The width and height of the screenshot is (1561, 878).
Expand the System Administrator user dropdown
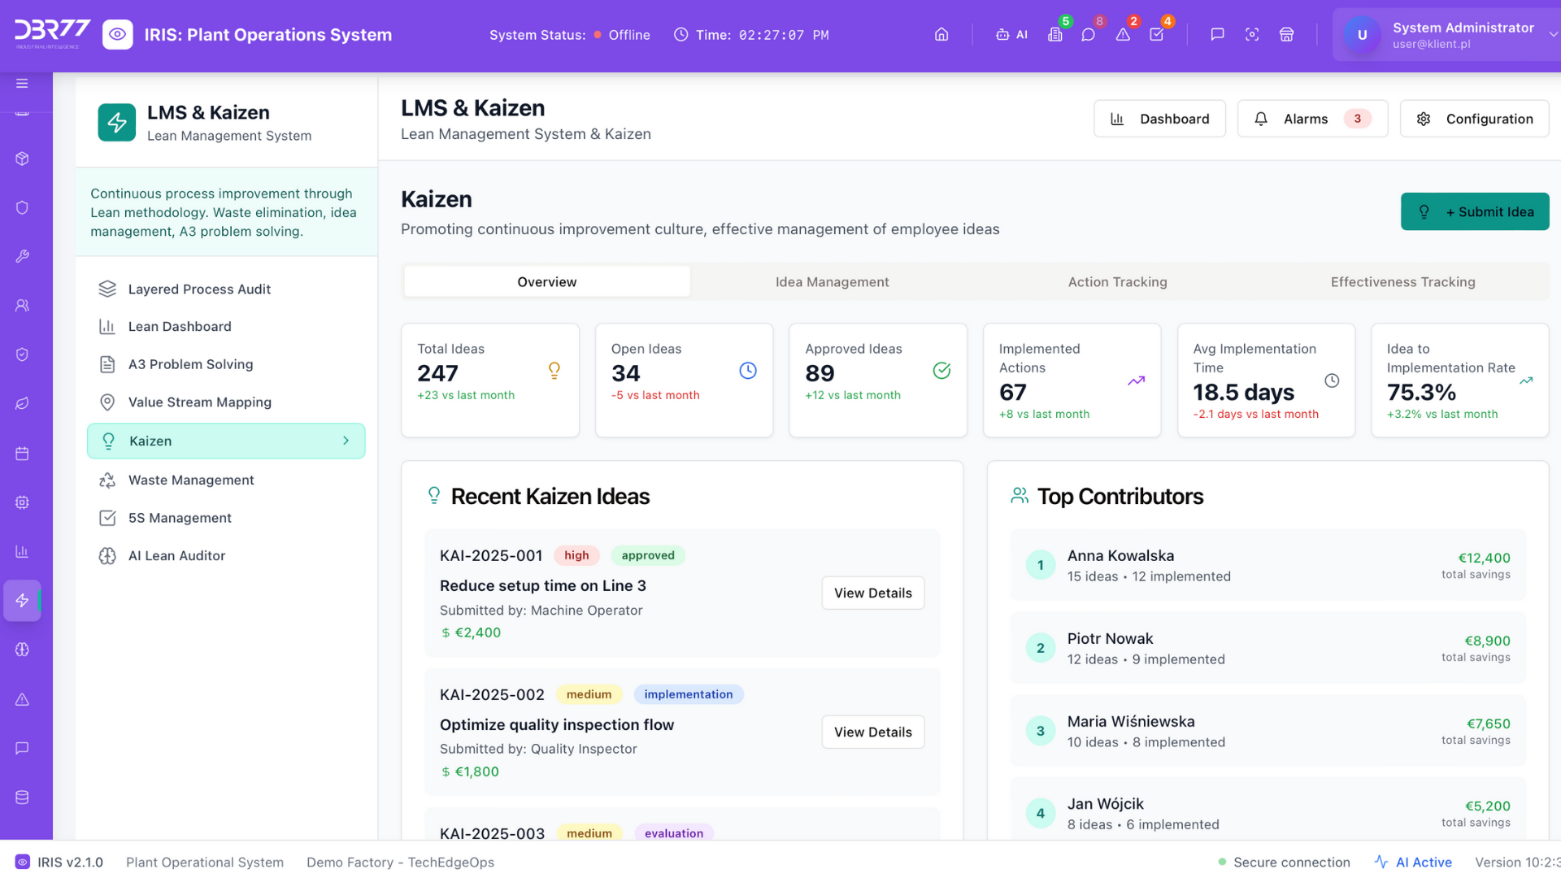click(1552, 35)
